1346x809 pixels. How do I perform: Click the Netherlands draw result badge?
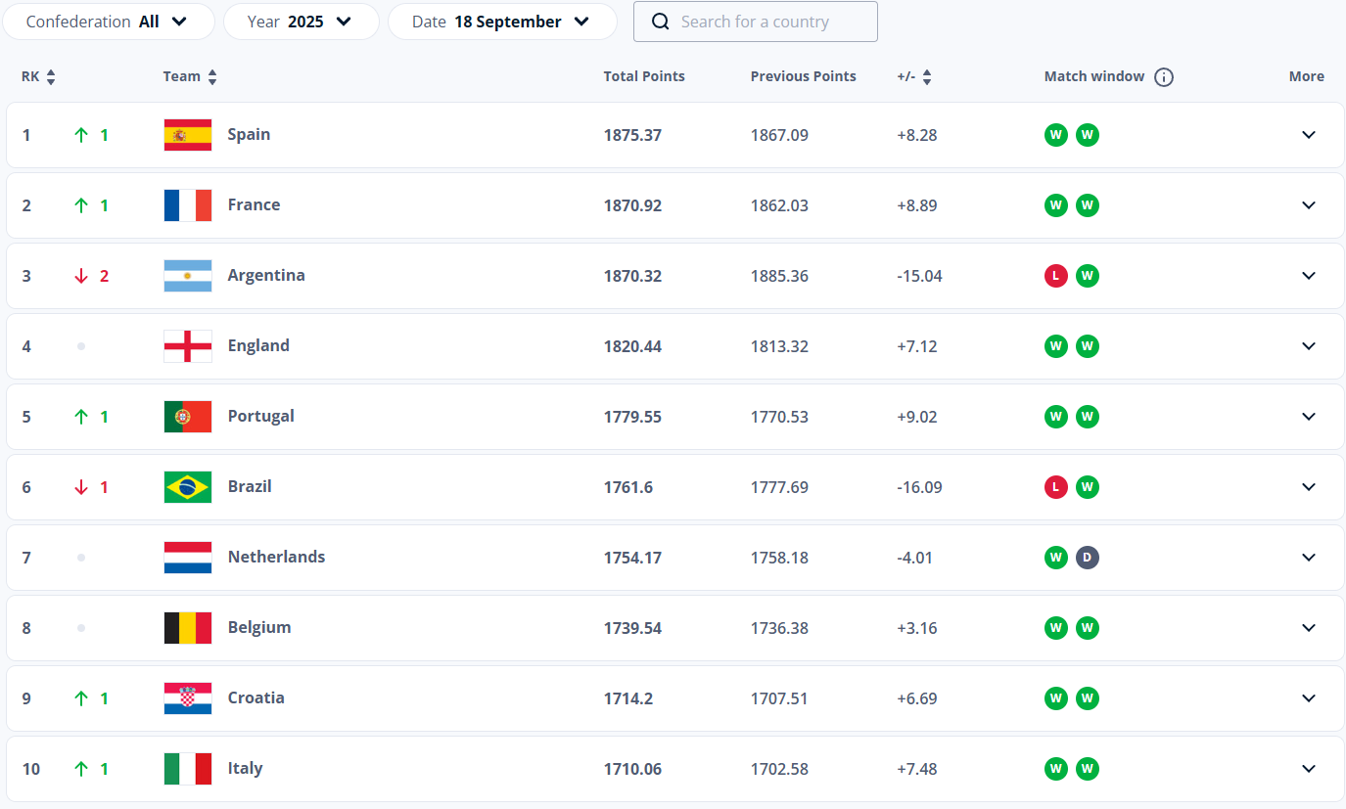point(1087,558)
